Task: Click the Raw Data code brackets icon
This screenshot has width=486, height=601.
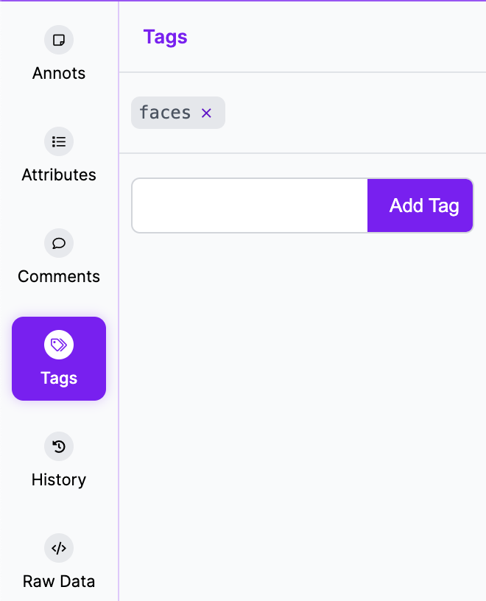Action: click(x=59, y=548)
